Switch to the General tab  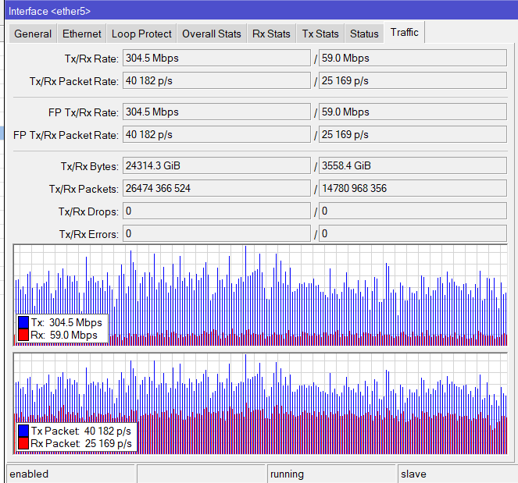(x=33, y=34)
